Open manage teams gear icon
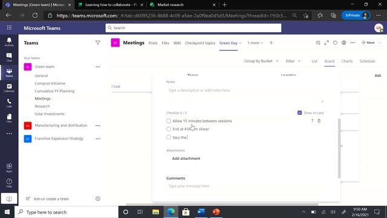This screenshot has width=387, height=218. click(98, 199)
